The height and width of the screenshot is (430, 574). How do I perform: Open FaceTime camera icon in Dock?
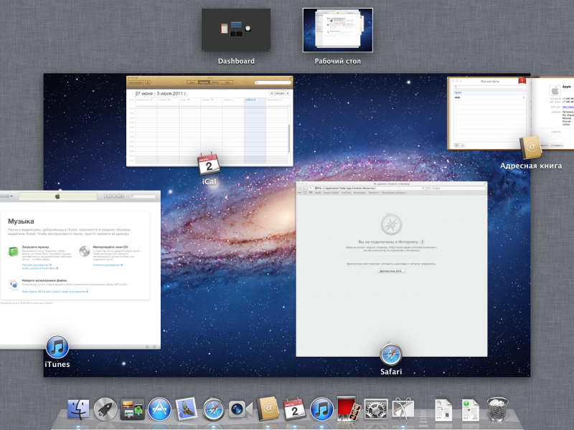240,409
